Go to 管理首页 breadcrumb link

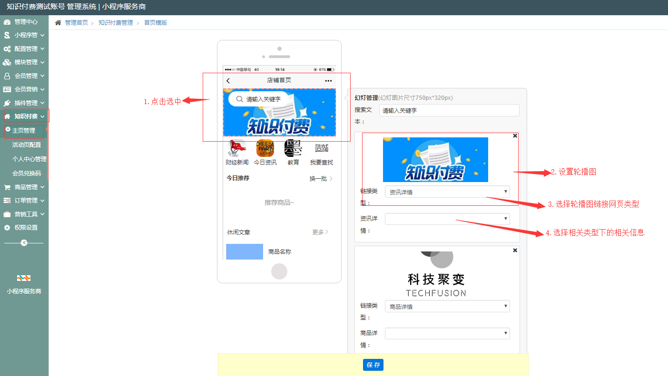coord(76,23)
